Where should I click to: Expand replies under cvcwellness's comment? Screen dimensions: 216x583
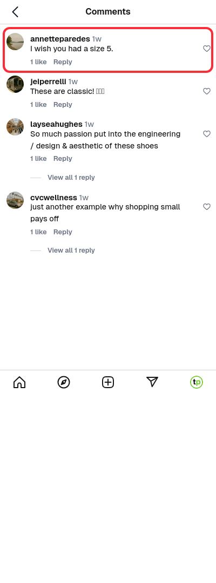tap(71, 250)
